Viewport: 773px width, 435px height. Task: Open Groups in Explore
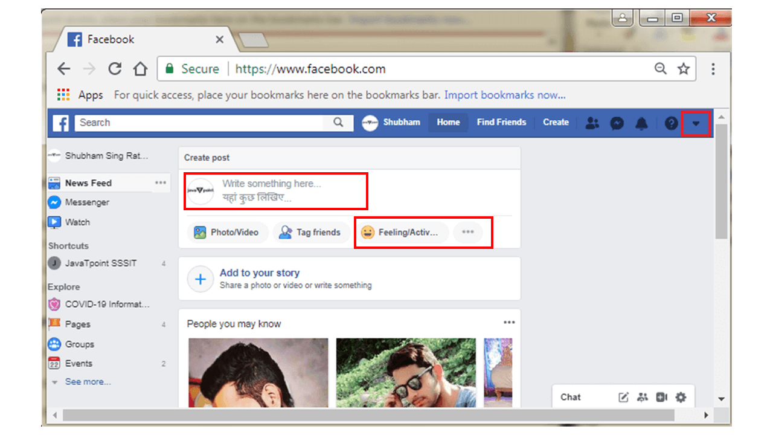pos(71,344)
